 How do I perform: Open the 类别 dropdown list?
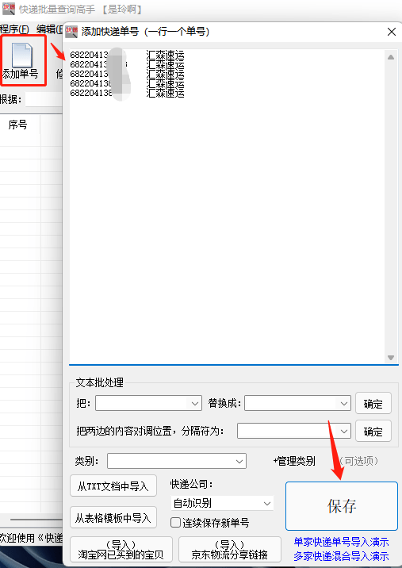point(239,461)
